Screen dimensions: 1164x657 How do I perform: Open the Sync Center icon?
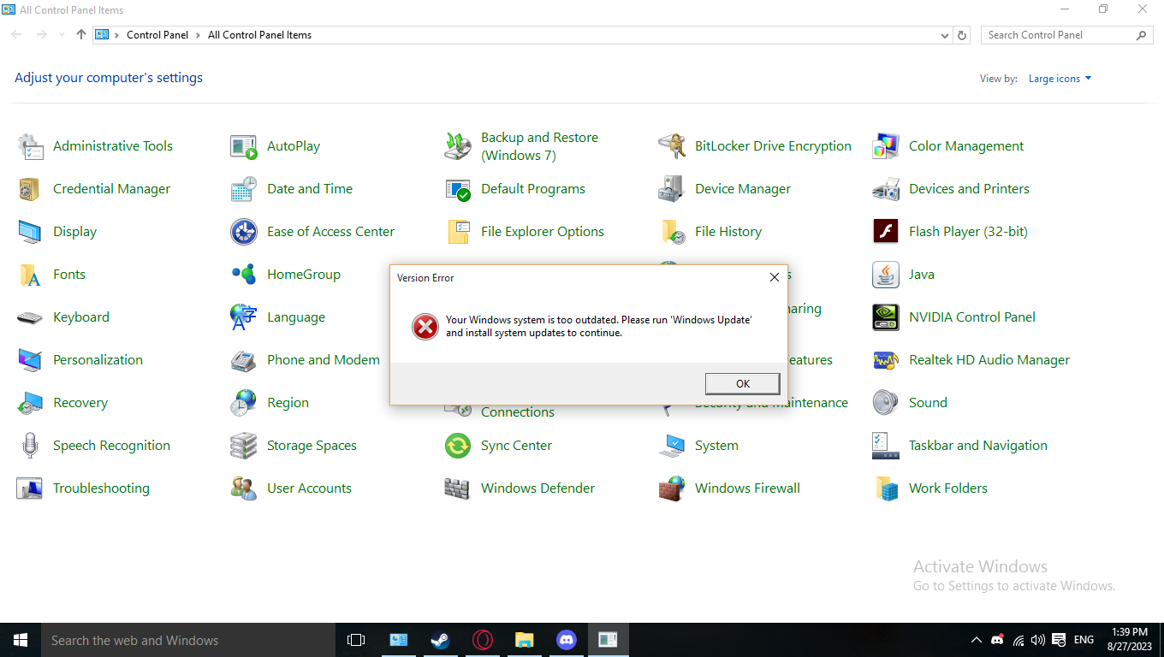click(458, 446)
